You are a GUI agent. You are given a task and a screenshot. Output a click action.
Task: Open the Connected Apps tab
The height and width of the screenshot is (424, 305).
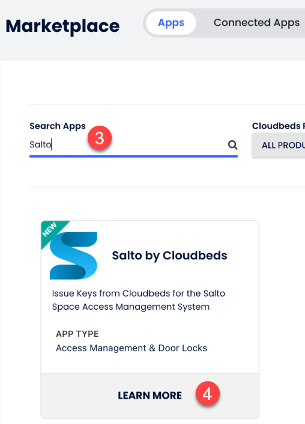tap(256, 23)
